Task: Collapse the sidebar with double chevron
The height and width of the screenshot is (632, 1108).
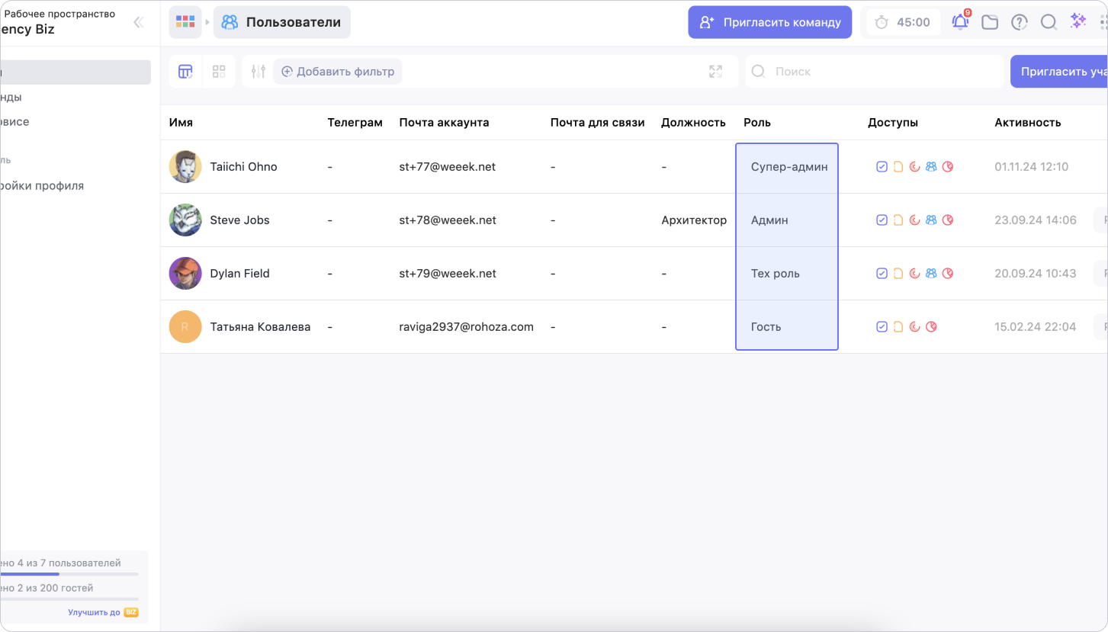Action: click(x=138, y=22)
